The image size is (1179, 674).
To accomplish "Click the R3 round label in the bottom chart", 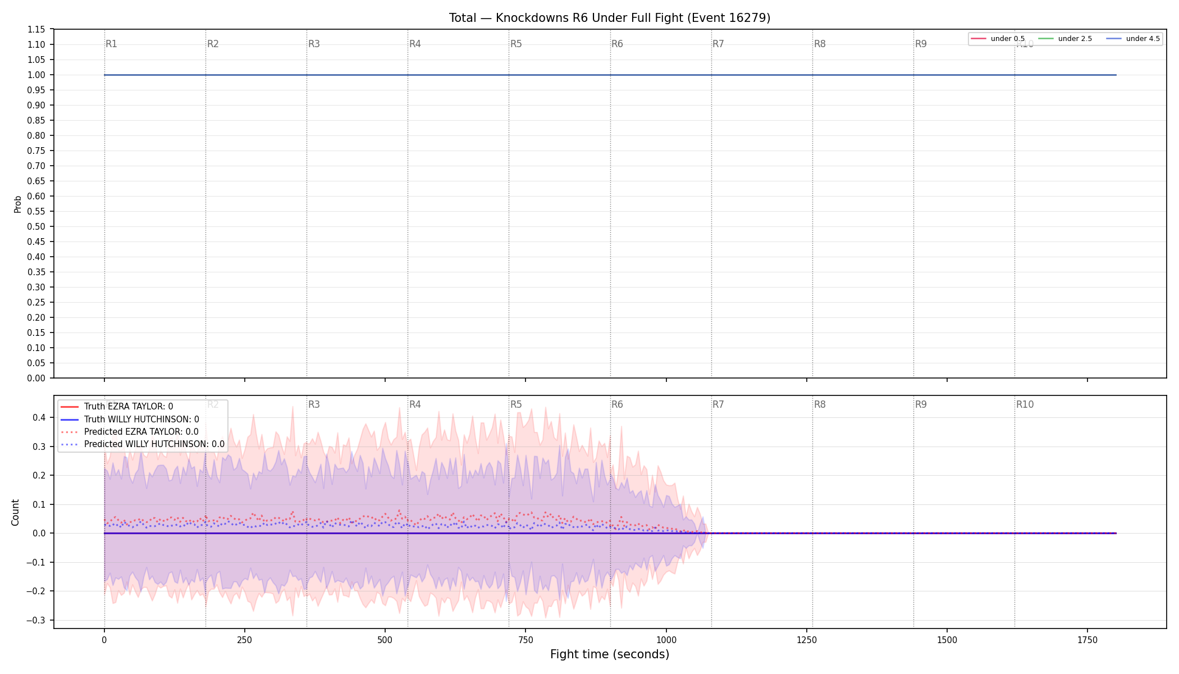I will tap(314, 404).
